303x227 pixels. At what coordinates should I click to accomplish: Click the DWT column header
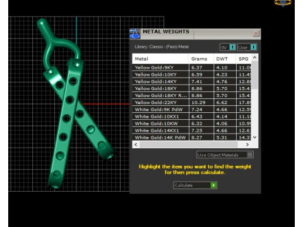pos(225,59)
